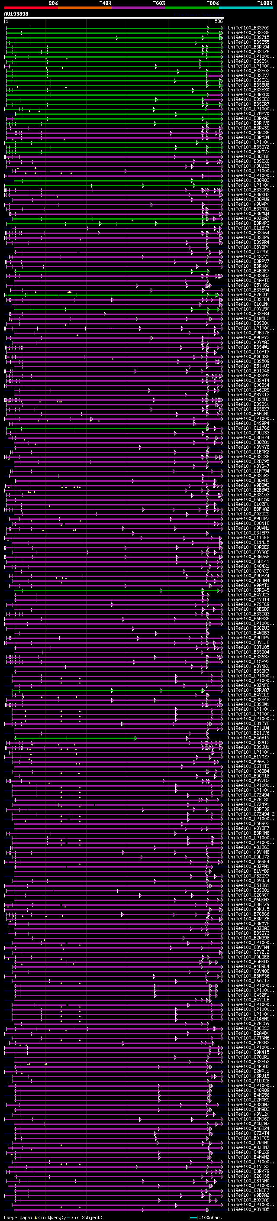Image resolution: width=277 pixels, height=1221 pixels.
Task: Click the red ~20% identity color bar
Action: coord(31,8)
